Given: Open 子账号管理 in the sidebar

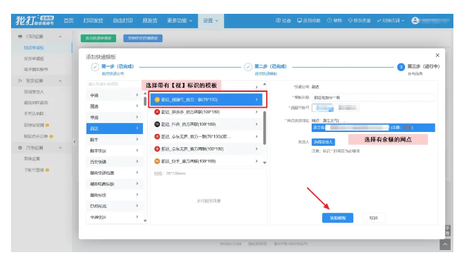Looking at the screenshot, I should click(34, 170).
